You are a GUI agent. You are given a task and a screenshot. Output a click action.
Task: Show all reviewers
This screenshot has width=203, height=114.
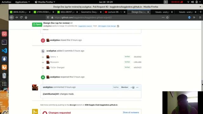(131, 112)
